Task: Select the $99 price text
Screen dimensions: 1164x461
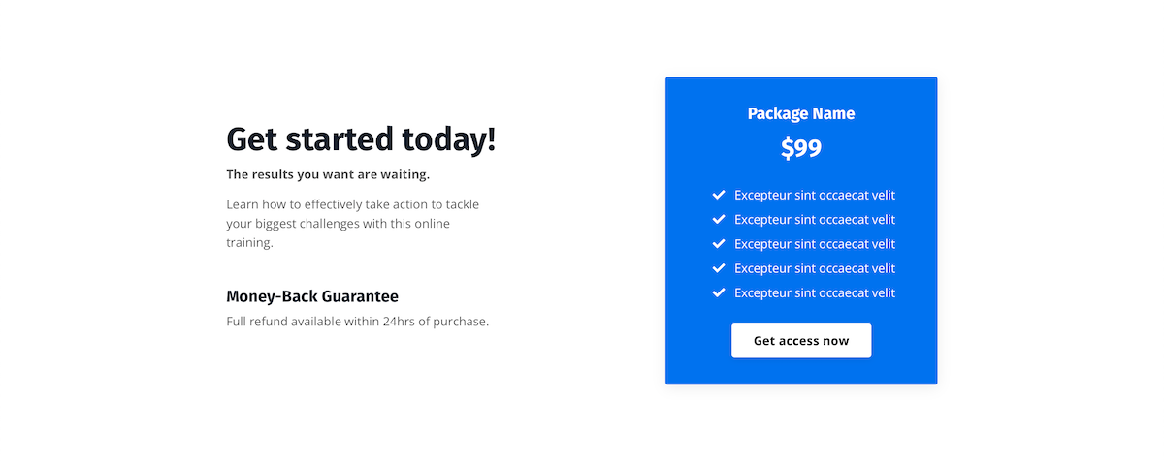Action: (x=801, y=148)
